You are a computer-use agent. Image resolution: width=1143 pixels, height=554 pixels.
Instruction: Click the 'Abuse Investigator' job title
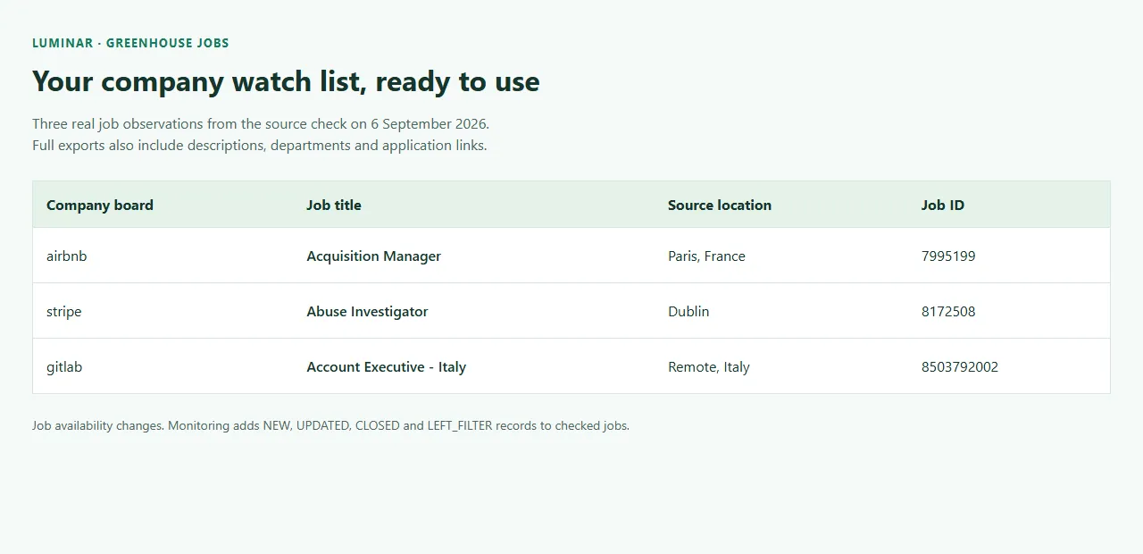[367, 311]
